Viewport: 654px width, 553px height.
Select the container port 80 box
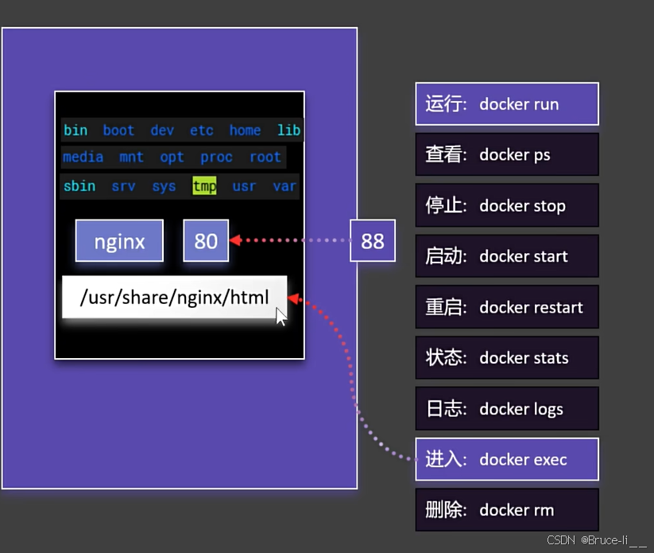coord(206,241)
